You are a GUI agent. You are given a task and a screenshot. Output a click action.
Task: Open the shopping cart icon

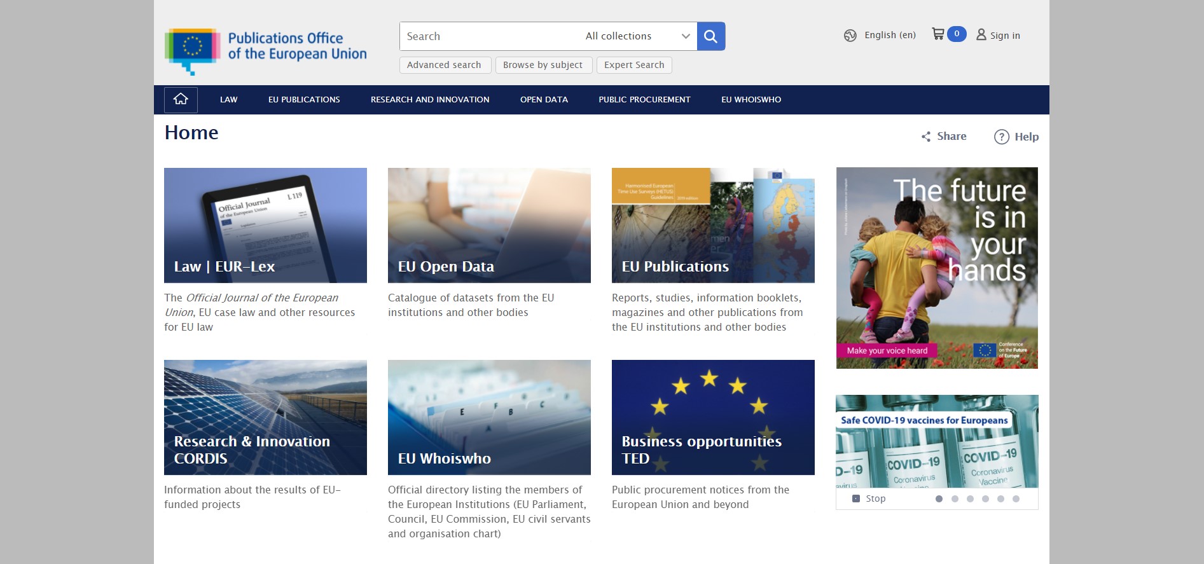(x=938, y=34)
